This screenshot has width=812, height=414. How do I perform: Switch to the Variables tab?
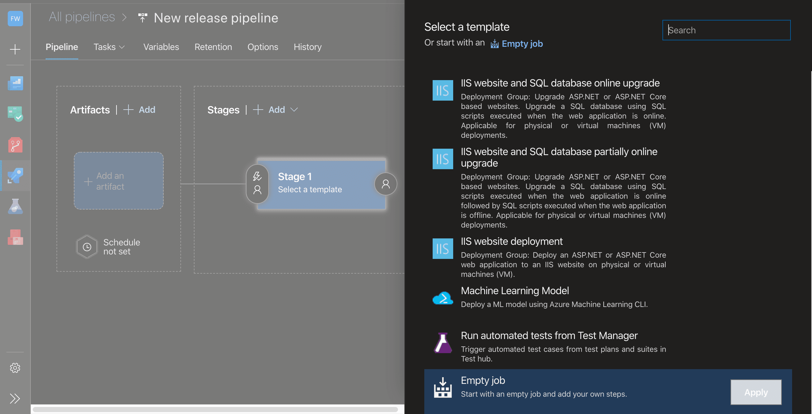(x=161, y=47)
